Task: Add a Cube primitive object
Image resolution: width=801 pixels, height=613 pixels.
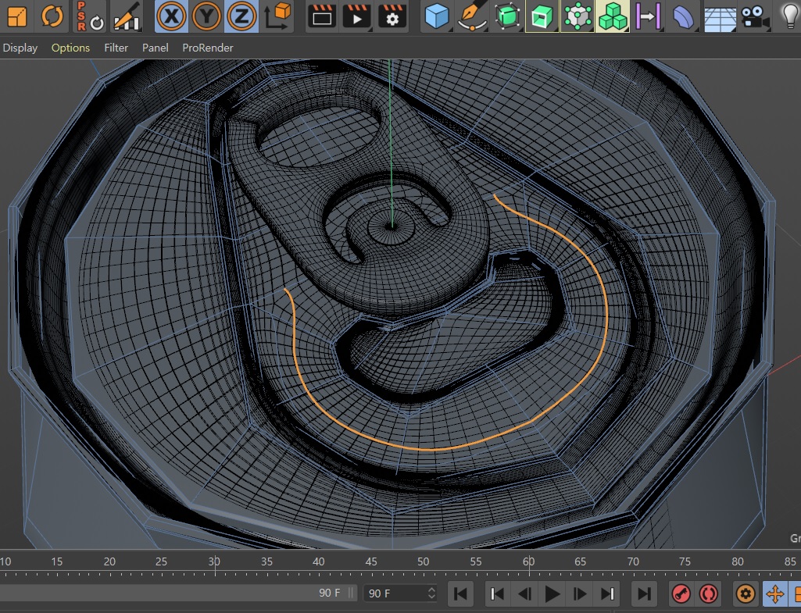Action: tap(438, 16)
